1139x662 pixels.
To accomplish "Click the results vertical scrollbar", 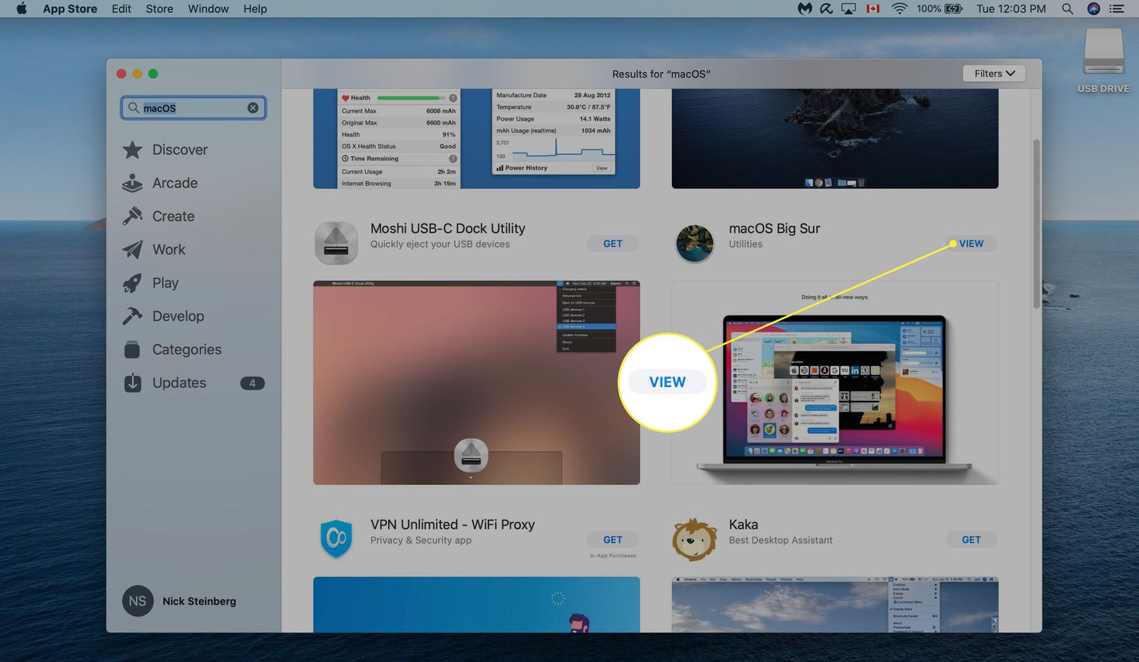I will click(x=1036, y=224).
